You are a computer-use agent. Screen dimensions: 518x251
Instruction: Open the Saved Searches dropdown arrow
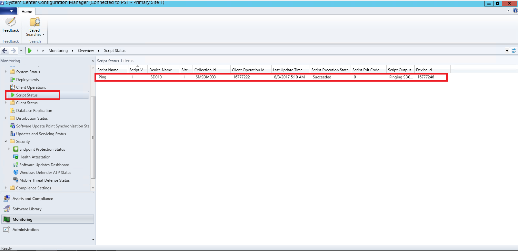[x=43, y=35]
